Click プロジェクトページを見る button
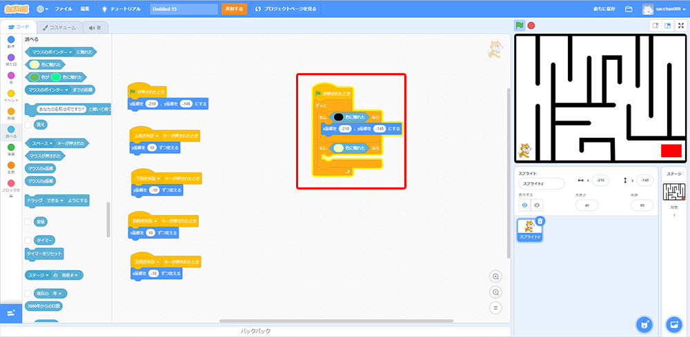Viewport: 690px width, 337px height. point(286,9)
